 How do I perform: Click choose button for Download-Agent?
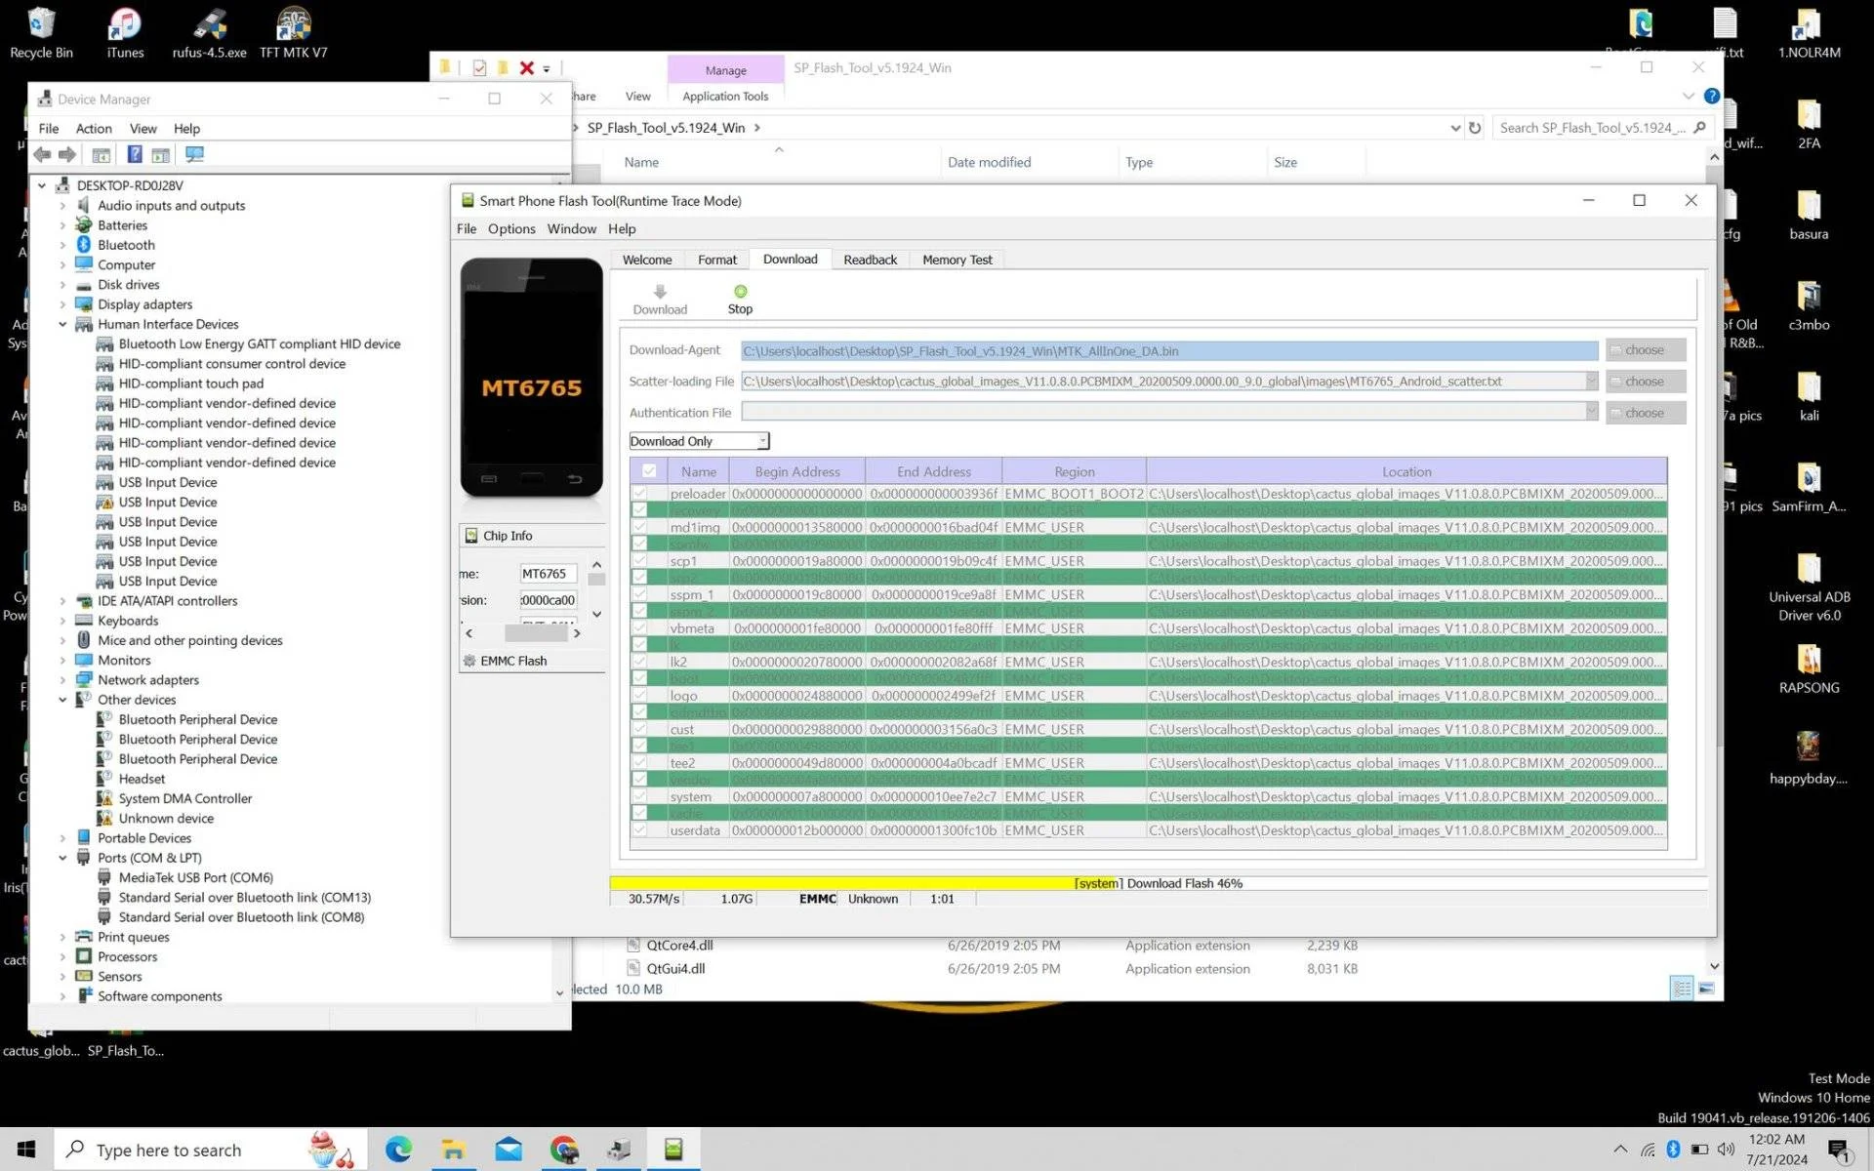coord(1646,350)
